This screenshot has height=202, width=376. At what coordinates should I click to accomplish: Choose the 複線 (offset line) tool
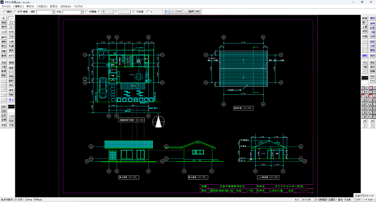(11, 67)
